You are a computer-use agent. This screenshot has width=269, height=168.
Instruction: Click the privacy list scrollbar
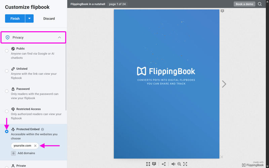[x=66, y=77]
